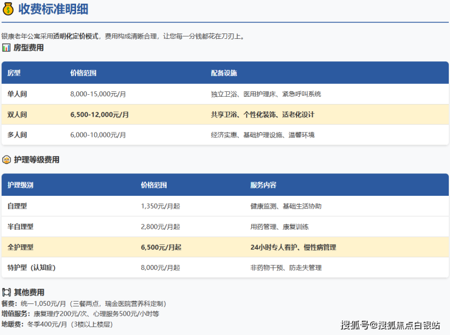Click the 服务内容 column header
The height and width of the screenshot is (335, 450).
pos(263,185)
